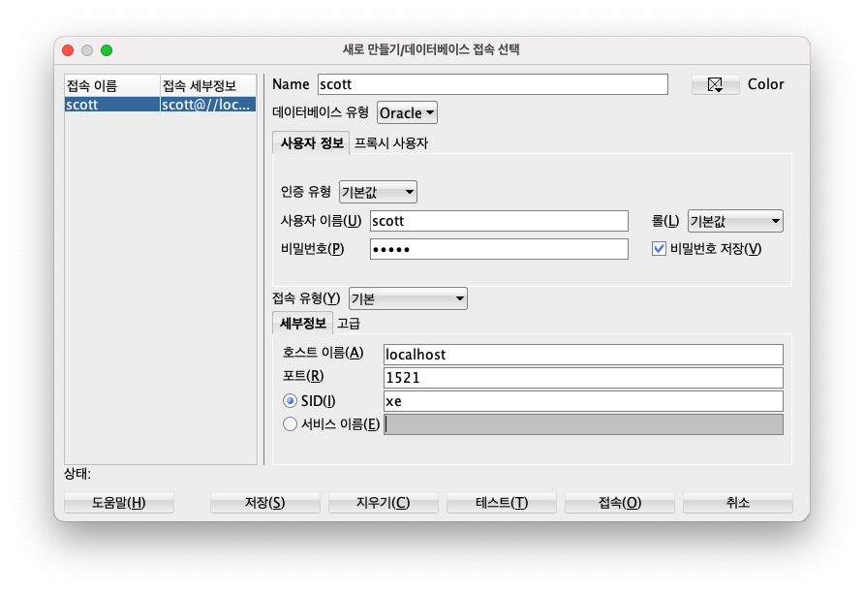Open the 접속 유형 dropdown
Image resolution: width=864 pixels, height=593 pixels.
(408, 298)
